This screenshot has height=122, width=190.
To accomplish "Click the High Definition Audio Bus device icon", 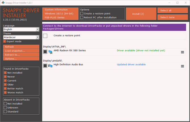I will pos(50,66).
